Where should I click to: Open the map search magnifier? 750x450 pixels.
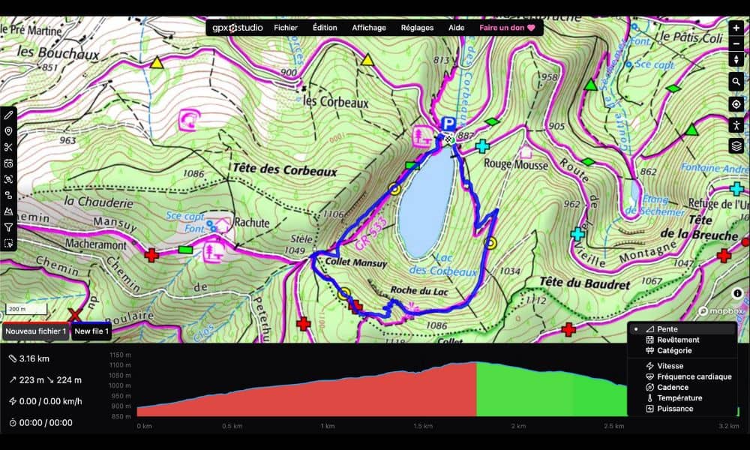tap(736, 82)
